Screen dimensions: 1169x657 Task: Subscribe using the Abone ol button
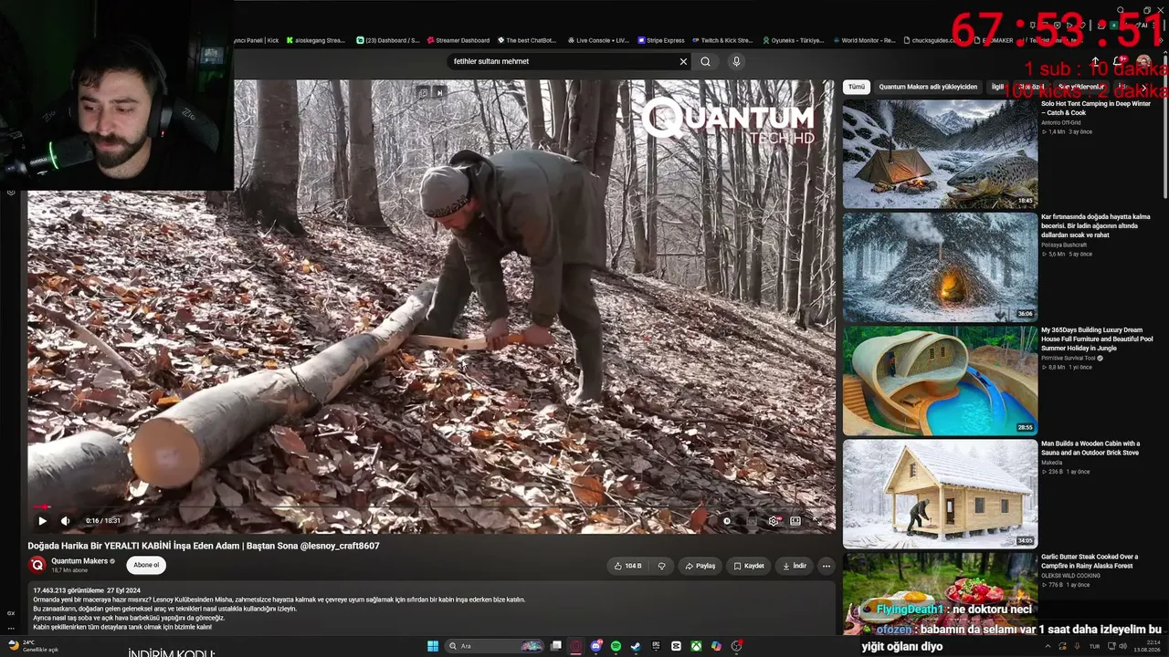pyautogui.click(x=146, y=565)
